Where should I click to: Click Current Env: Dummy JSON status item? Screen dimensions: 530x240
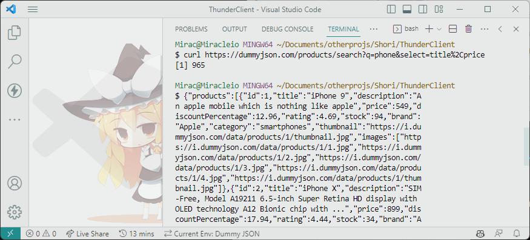(x=212, y=233)
